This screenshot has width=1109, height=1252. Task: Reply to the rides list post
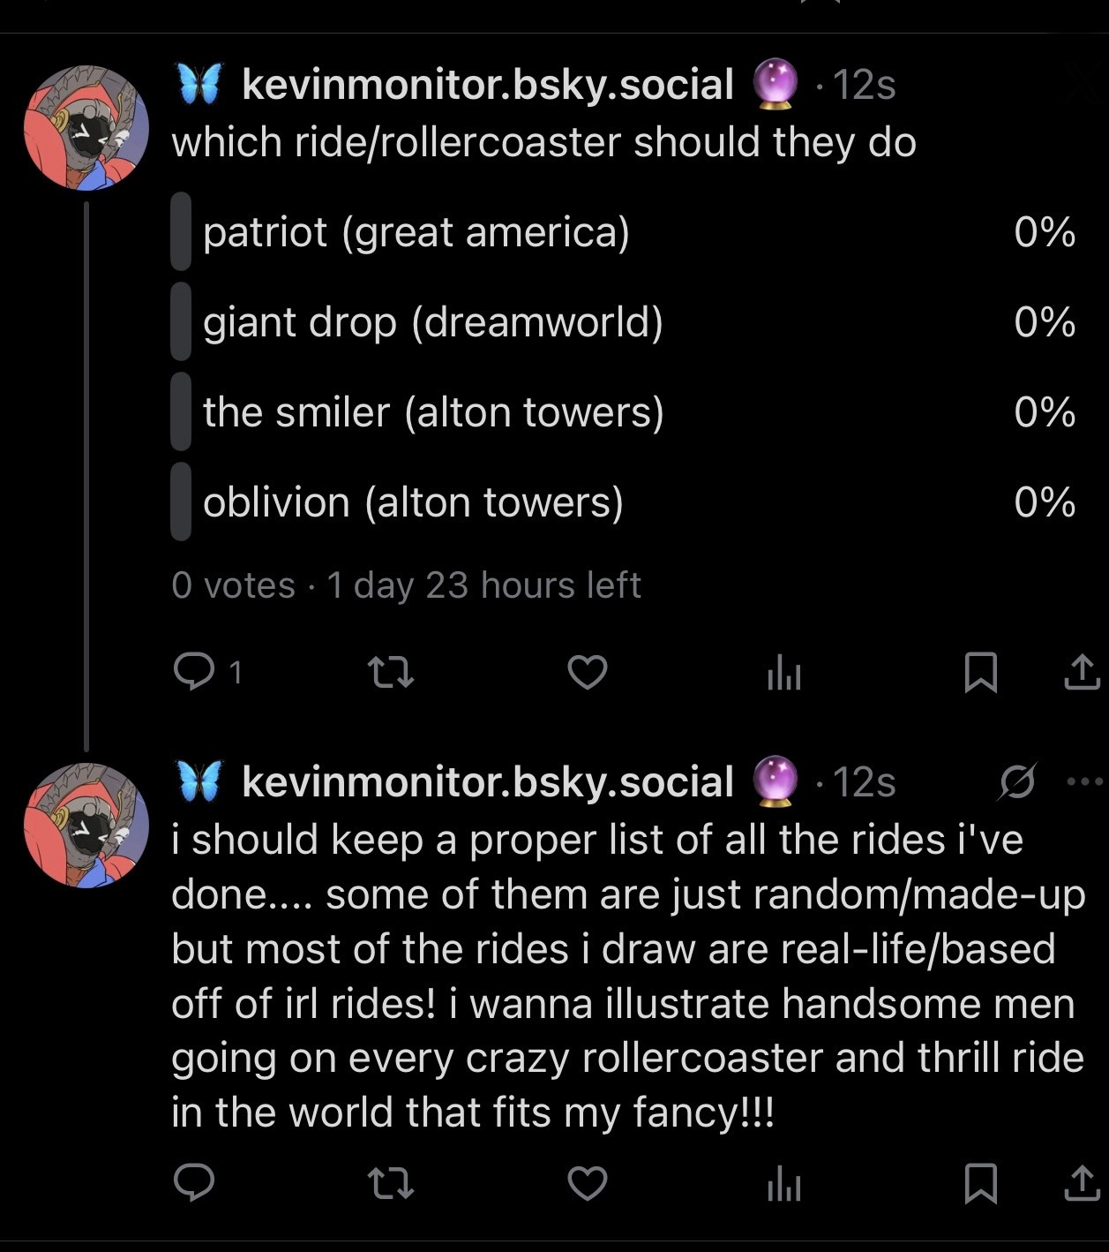194,1183
